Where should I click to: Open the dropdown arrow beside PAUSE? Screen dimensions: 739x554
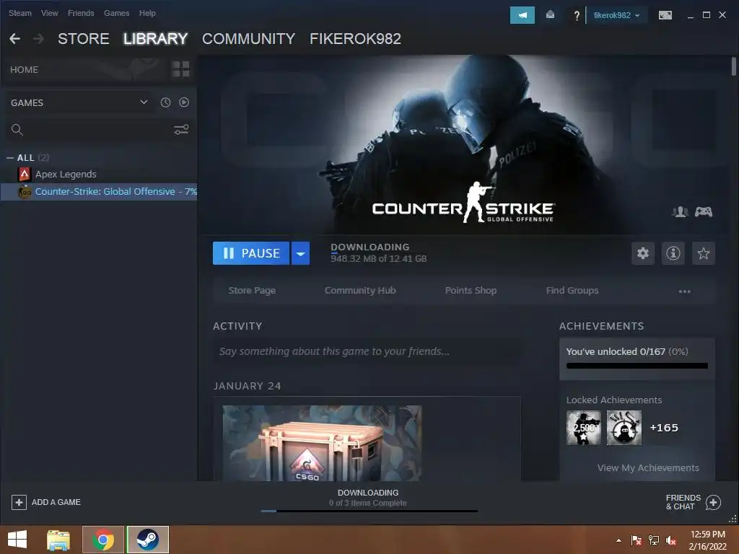pos(300,253)
